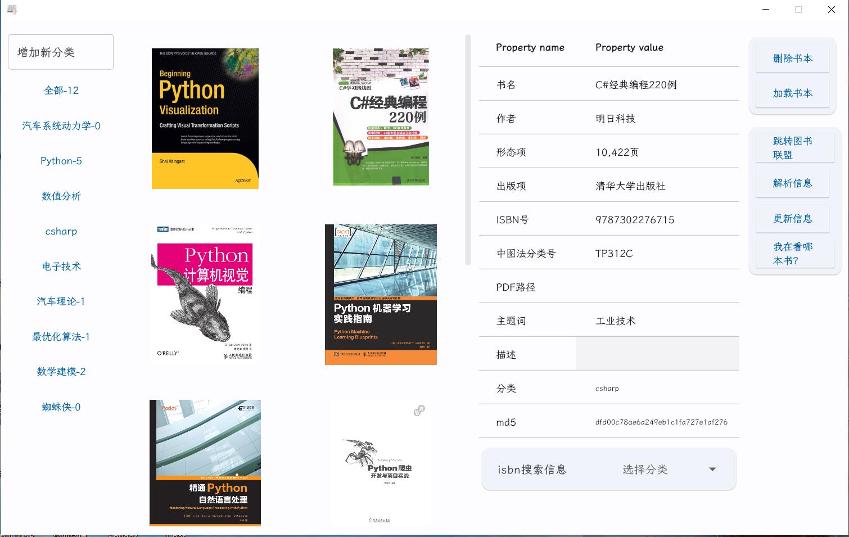Click the 跳转图书联盟 button

792,148
